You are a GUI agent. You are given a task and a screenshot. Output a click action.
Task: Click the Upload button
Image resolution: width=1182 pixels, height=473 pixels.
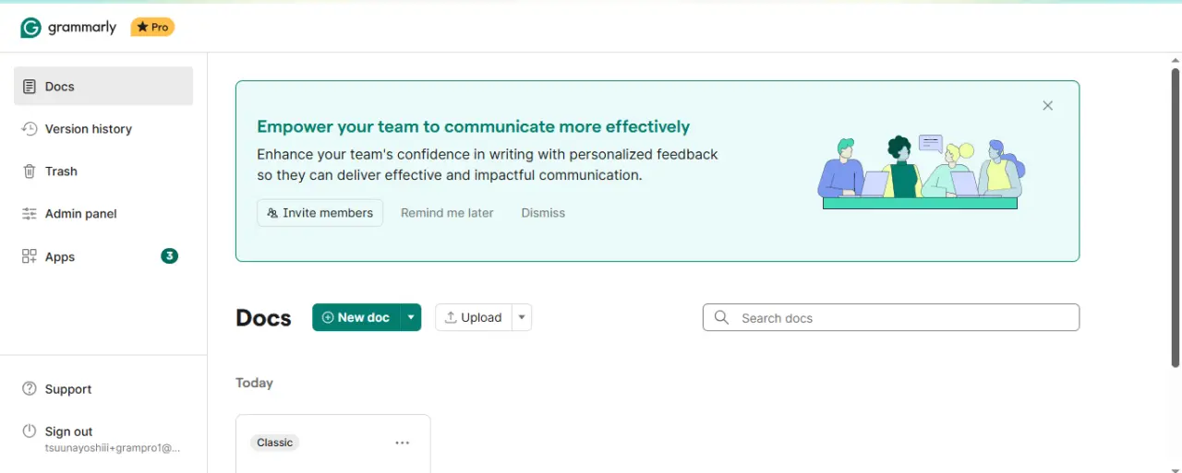click(474, 317)
